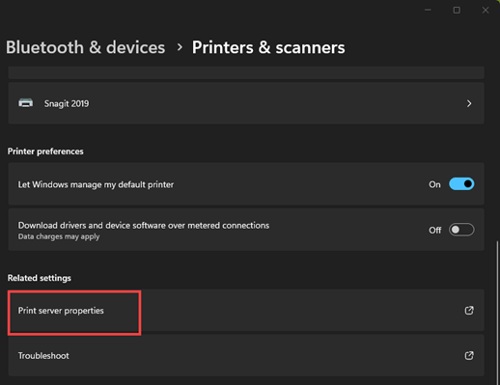The image size is (500, 385).
Task: Click the Printer preferences section header
Action: click(45, 151)
